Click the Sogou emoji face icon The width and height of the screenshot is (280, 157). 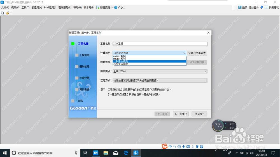(x=179, y=146)
